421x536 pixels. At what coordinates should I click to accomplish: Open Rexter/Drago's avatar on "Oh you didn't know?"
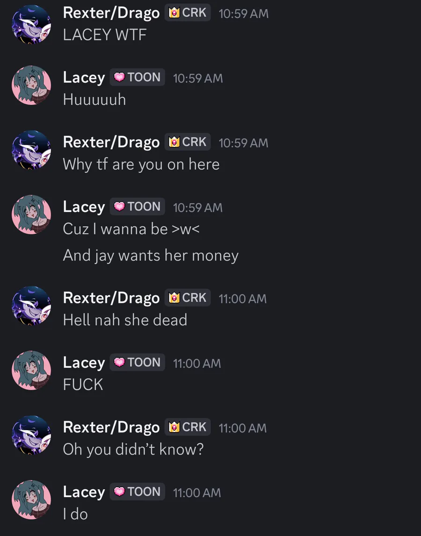tap(31, 435)
